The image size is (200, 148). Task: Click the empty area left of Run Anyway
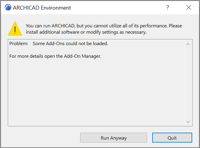pyautogui.click(x=42, y=138)
